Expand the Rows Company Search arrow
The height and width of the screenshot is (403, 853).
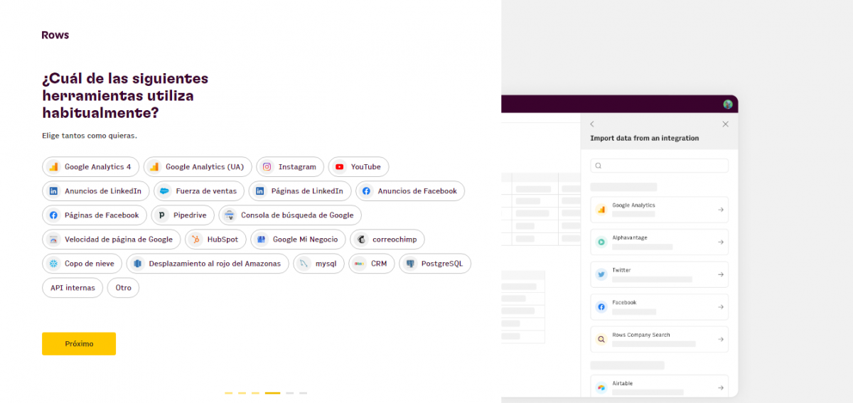pyautogui.click(x=720, y=339)
